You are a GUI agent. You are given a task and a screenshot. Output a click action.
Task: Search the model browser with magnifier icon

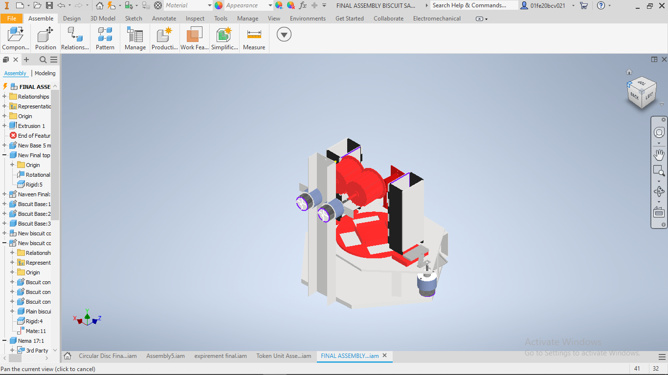click(x=43, y=60)
